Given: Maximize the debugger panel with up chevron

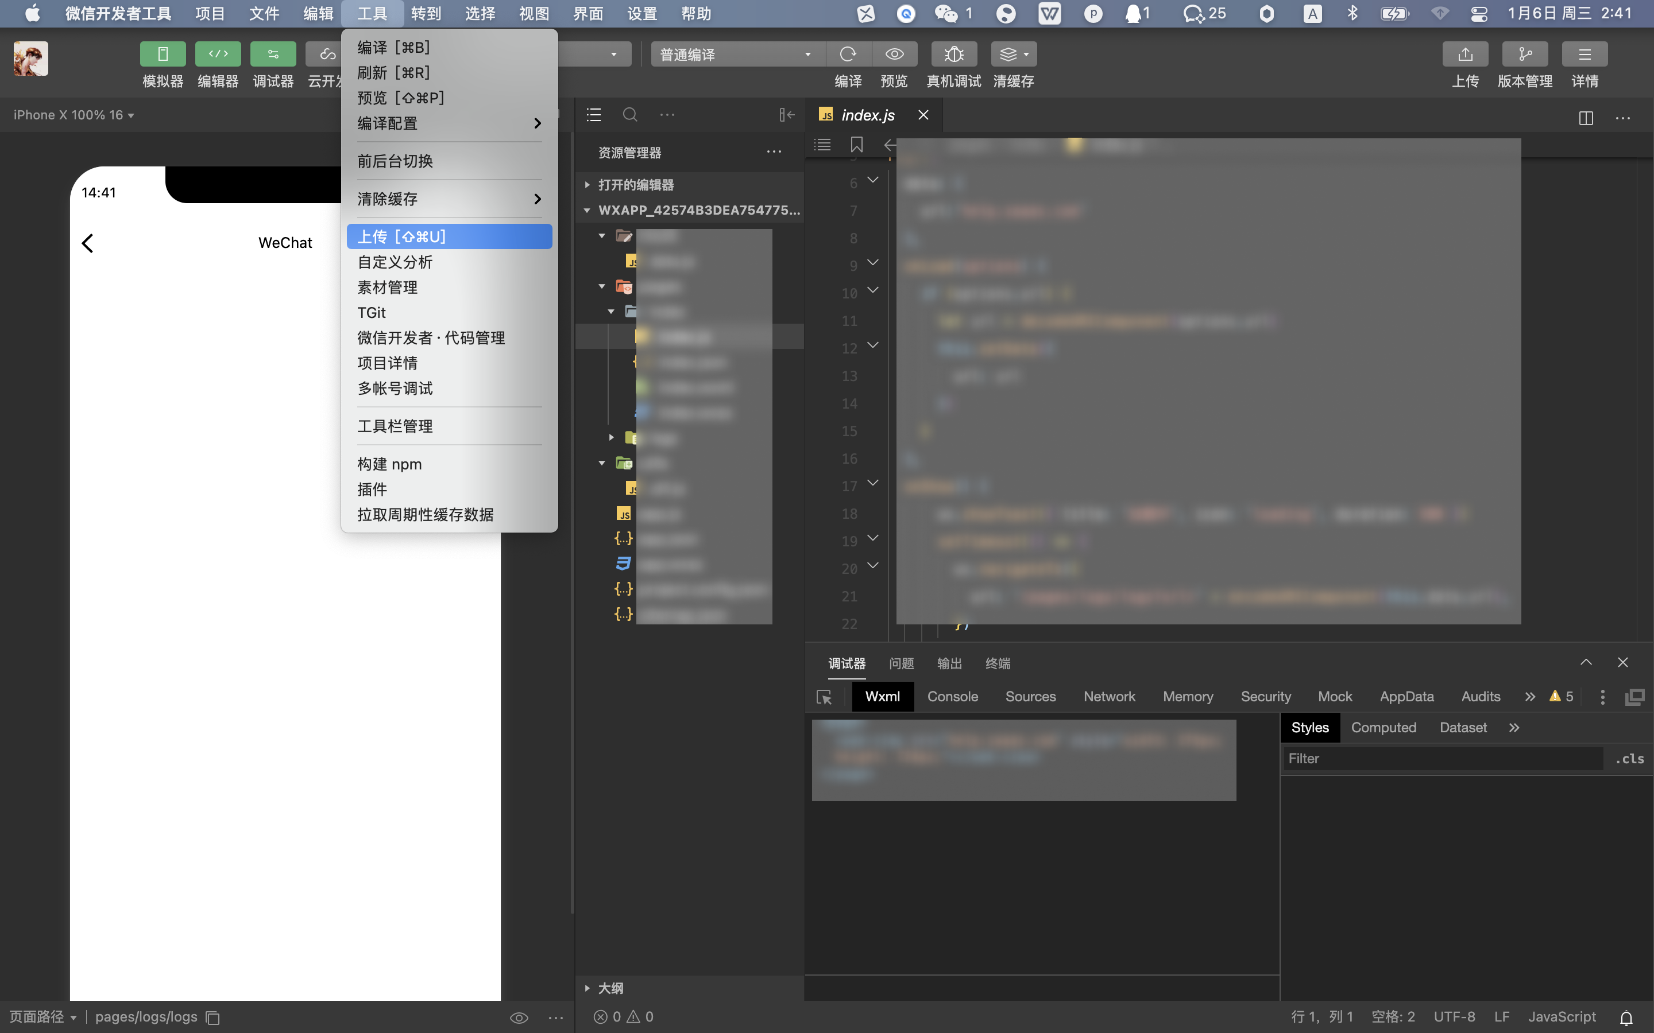Looking at the screenshot, I should [x=1586, y=663].
